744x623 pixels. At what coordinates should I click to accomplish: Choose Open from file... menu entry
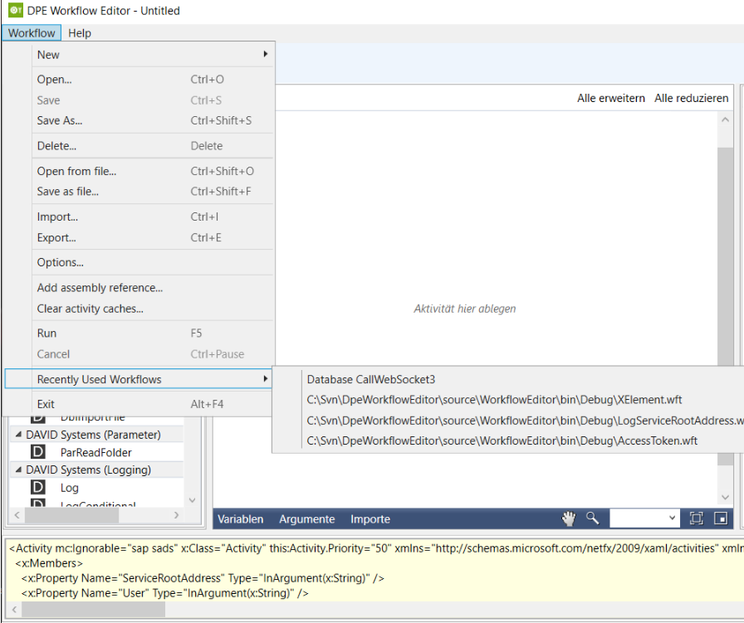[76, 171]
